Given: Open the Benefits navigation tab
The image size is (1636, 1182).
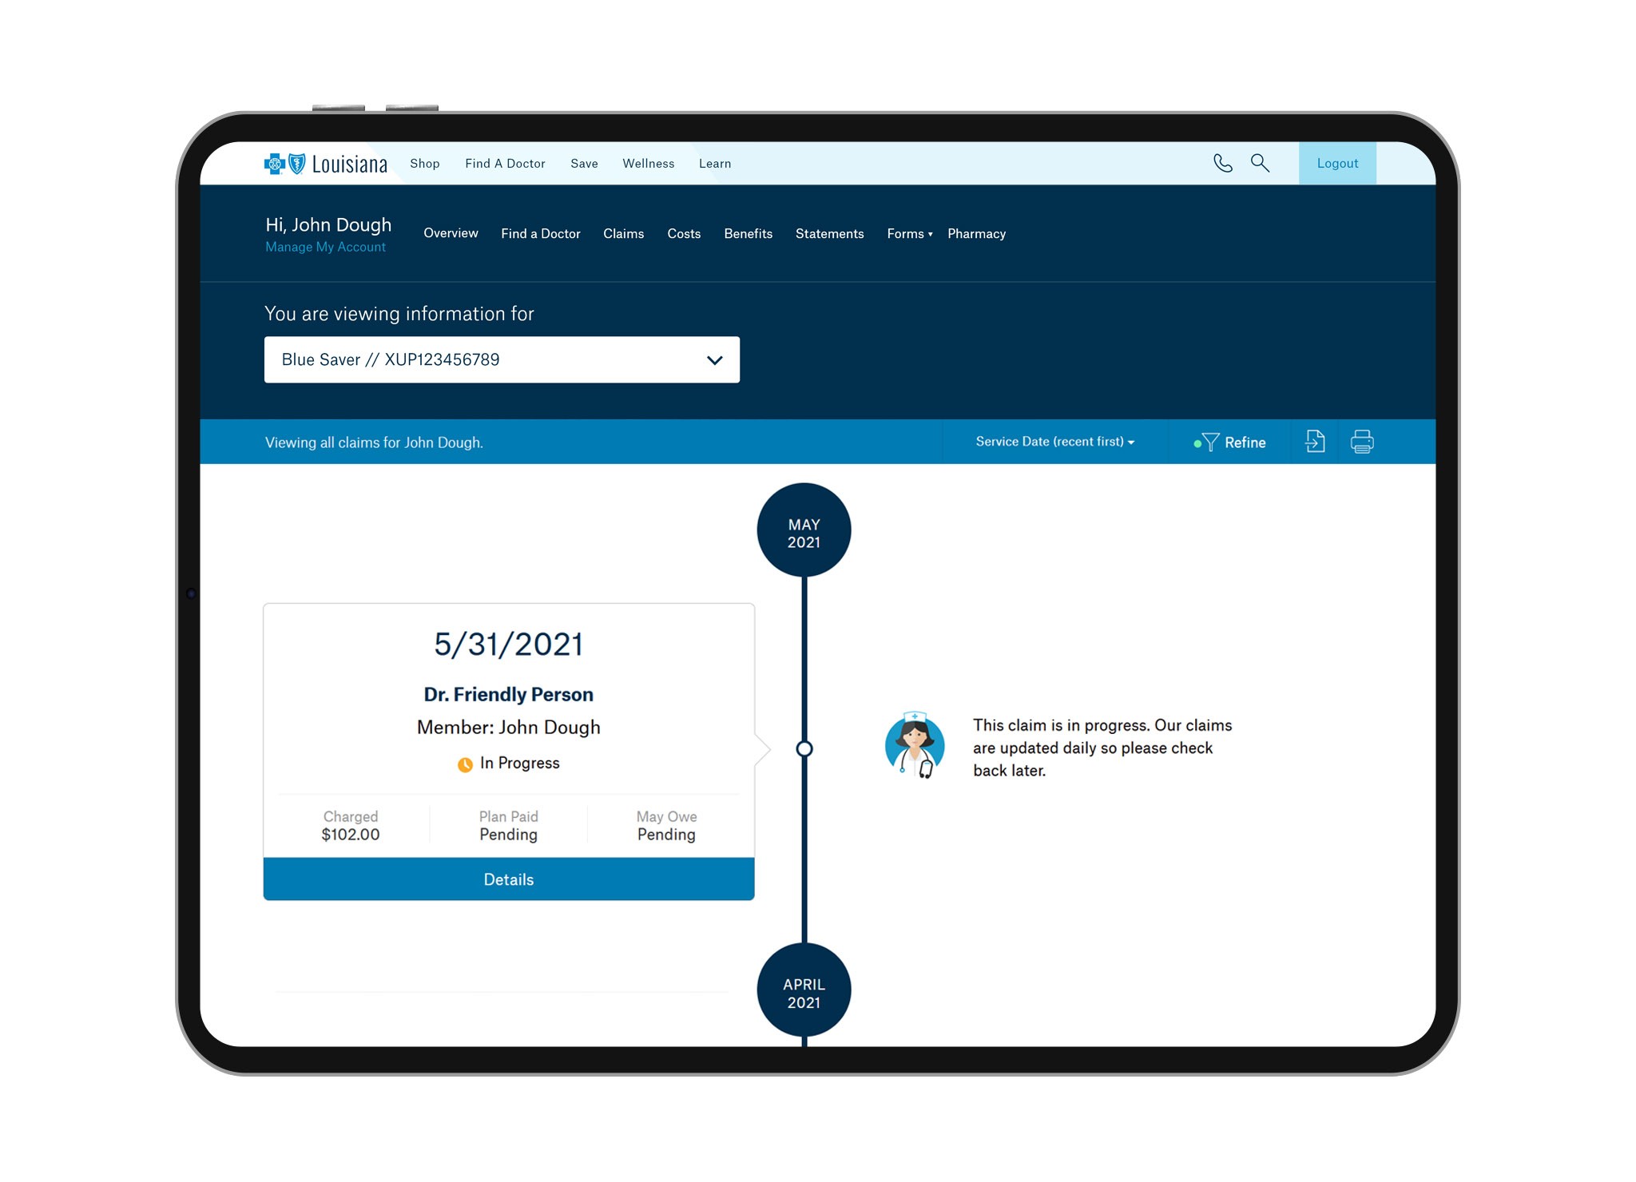Looking at the screenshot, I should (749, 232).
